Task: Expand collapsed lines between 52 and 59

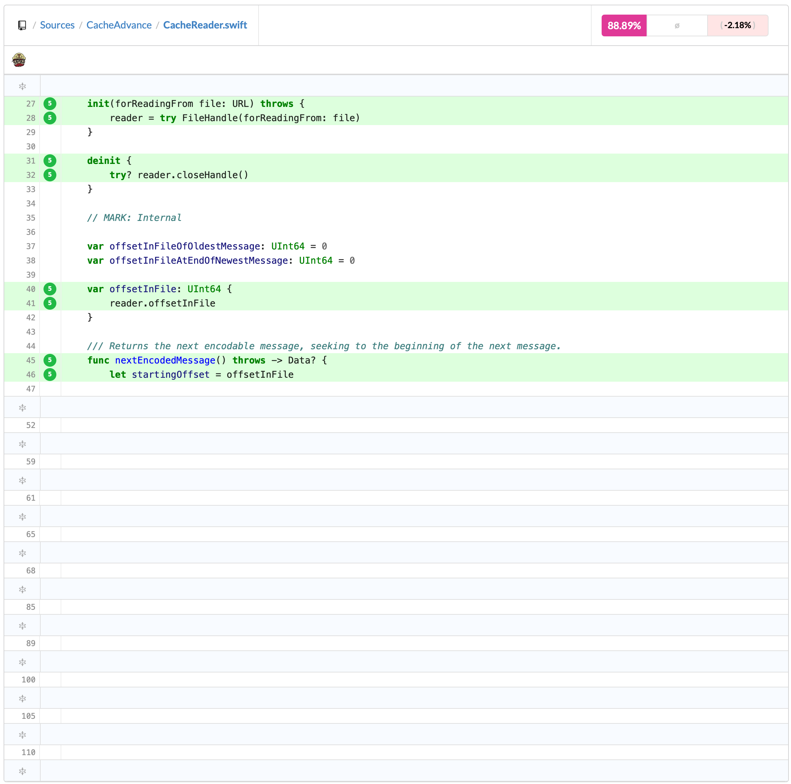Action: (x=22, y=444)
